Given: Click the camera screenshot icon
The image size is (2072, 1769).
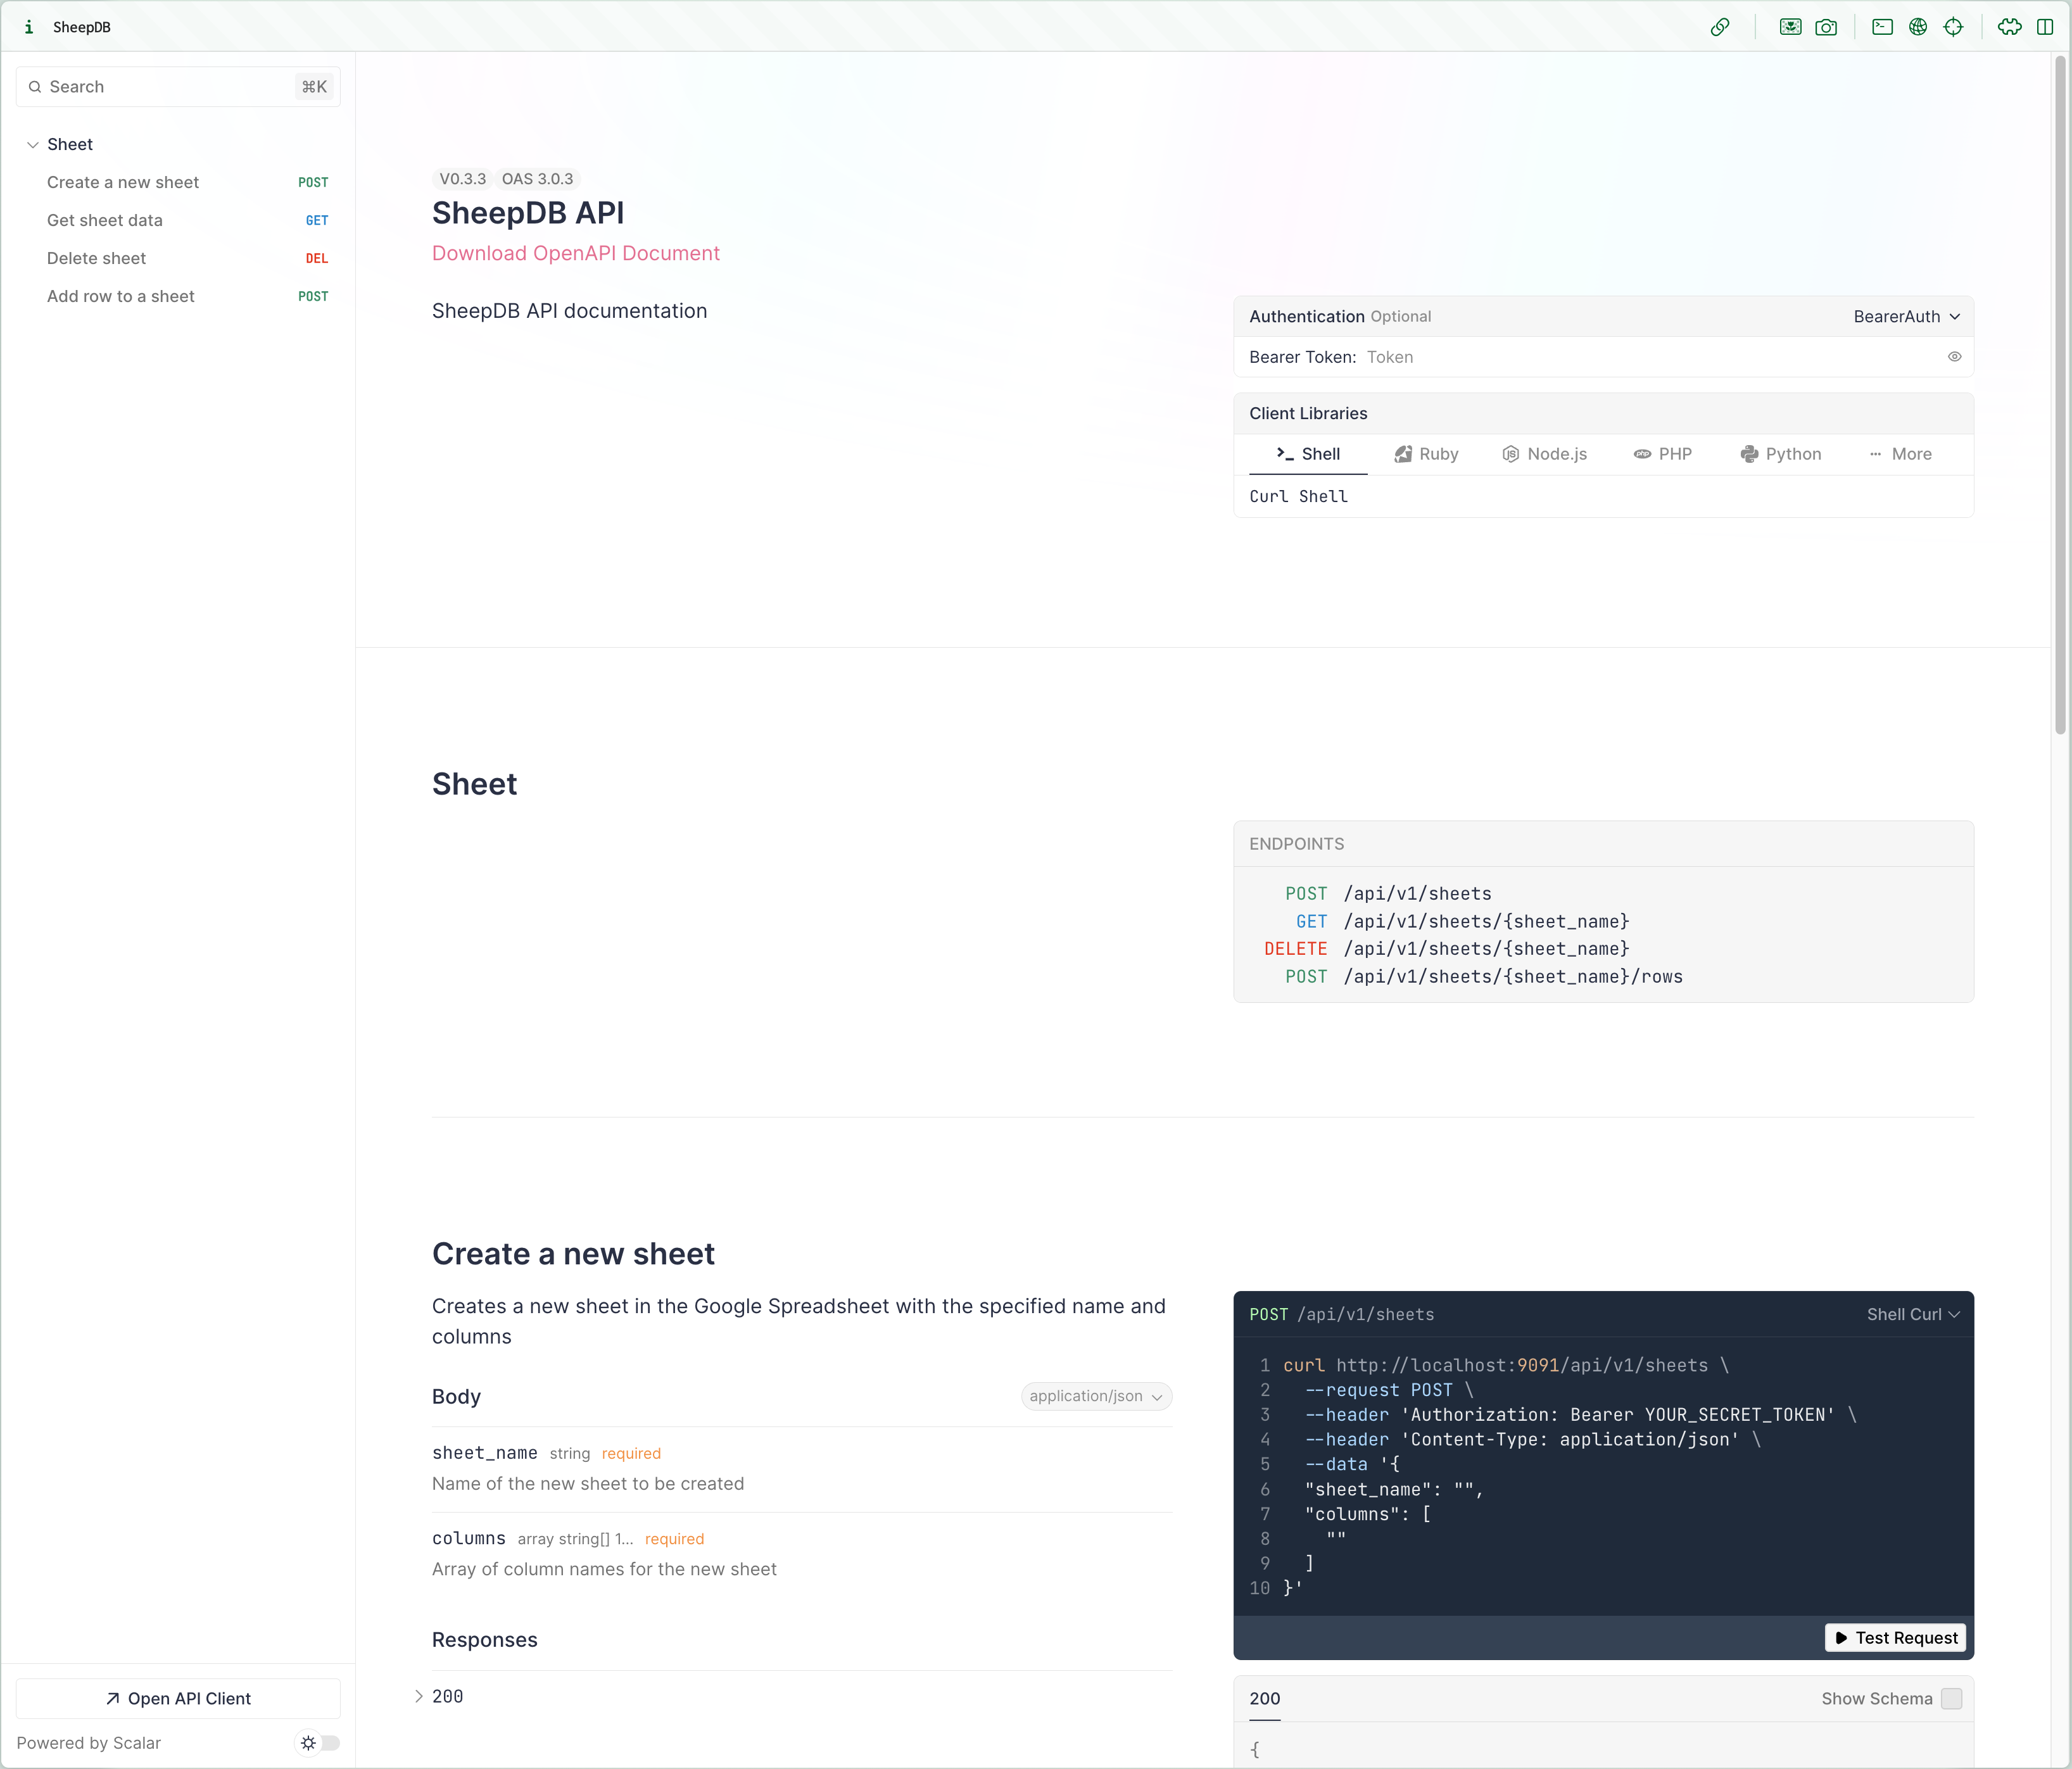Looking at the screenshot, I should tap(1826, 27).
